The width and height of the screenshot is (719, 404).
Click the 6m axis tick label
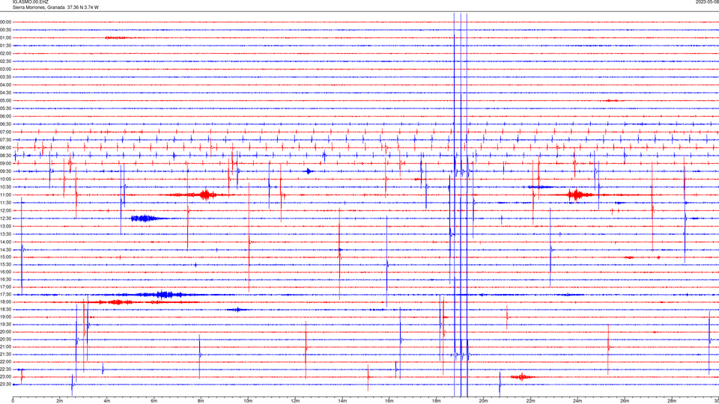click(154, 401)
